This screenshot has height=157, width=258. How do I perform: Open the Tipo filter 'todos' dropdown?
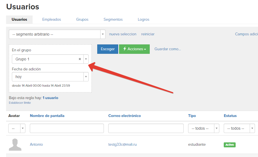point(204,128)
